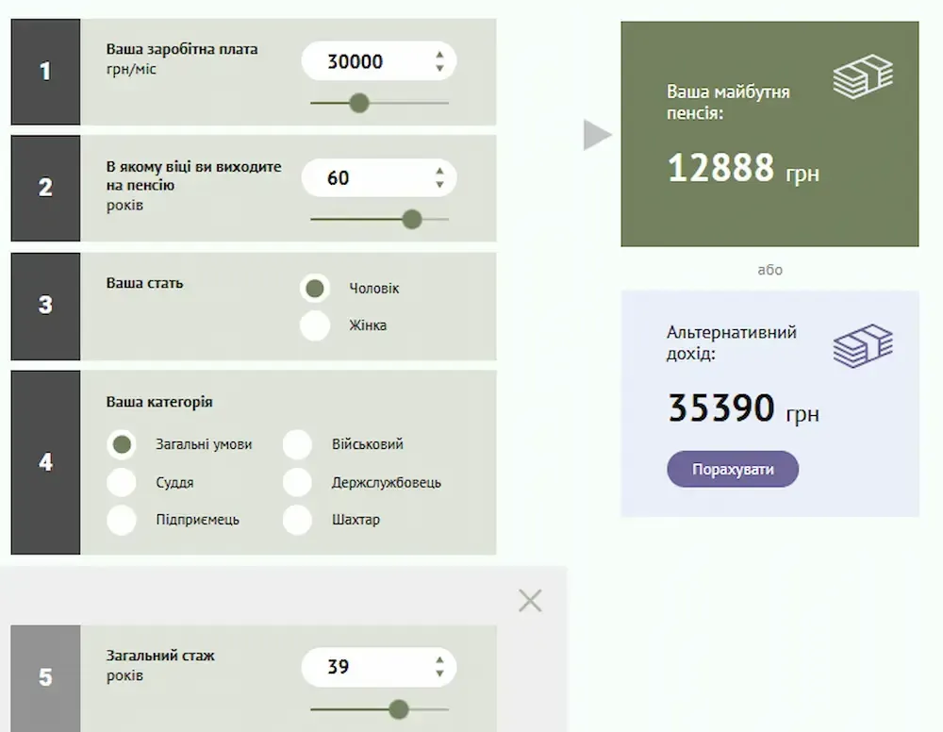
Task: Click the money stack icon in alternative income card
Action: tap(862, 345)
